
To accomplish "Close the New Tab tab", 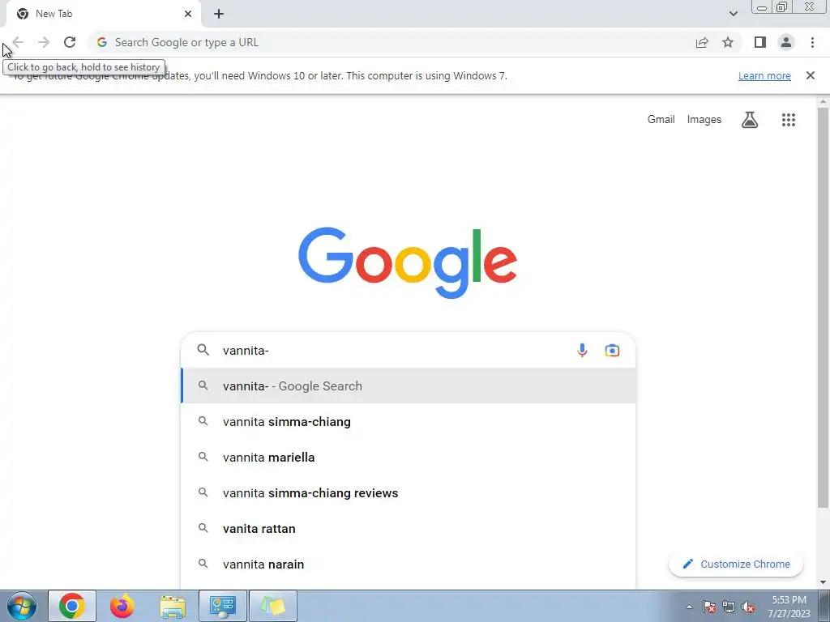I will (x=188, y=14).
